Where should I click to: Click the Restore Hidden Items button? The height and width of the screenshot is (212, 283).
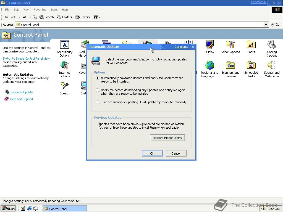click(167, 138)
